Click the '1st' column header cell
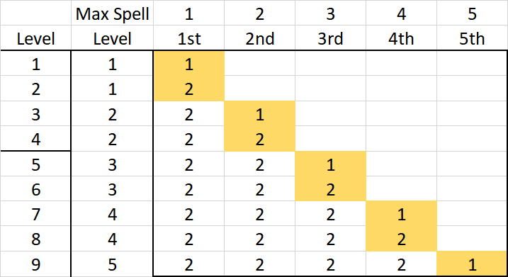The image size is (508, 277). click(x=189, y=38)
